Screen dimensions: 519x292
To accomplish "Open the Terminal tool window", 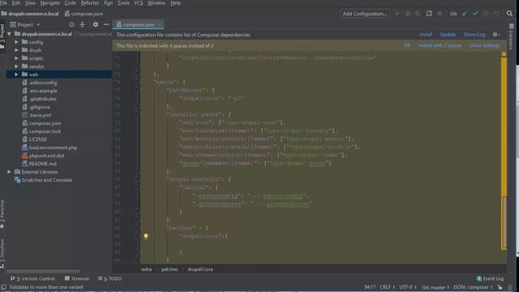I will click(77, 279).
